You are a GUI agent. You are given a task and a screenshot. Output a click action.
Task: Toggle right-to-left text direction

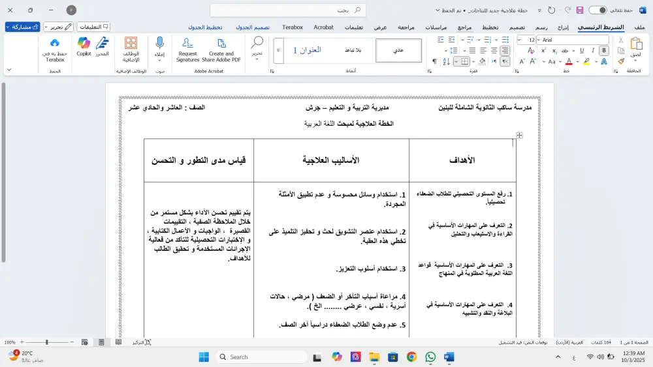pyautogui.click(x=505, y=61)
